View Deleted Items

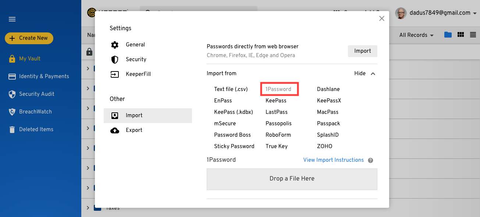pos(31,129)
